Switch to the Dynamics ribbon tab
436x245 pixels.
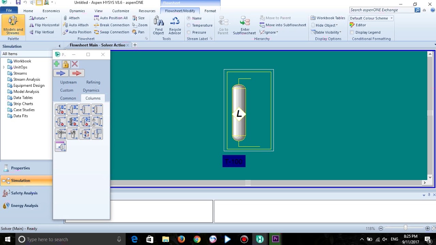click(77, 11)
